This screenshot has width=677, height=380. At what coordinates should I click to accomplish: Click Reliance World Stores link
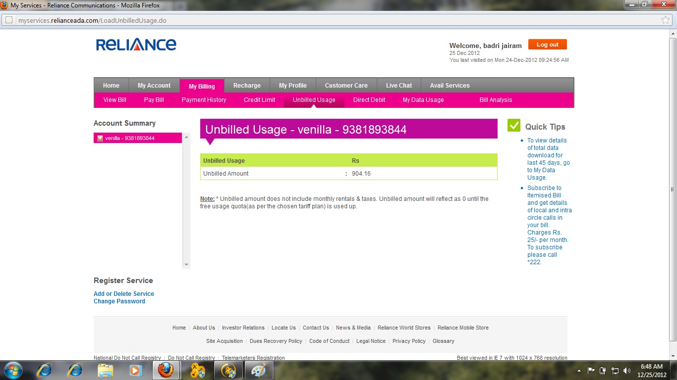404,328
